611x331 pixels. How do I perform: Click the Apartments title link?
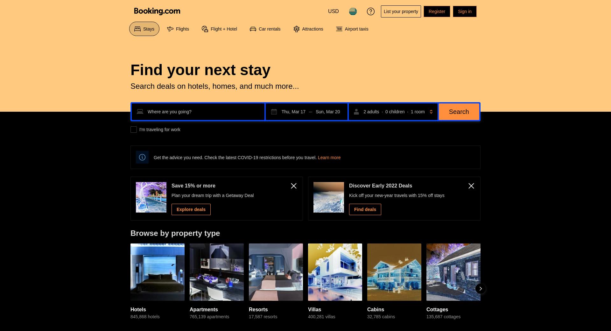pos(204,309)
